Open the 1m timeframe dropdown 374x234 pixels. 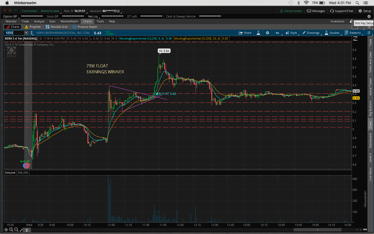[278, 33]
